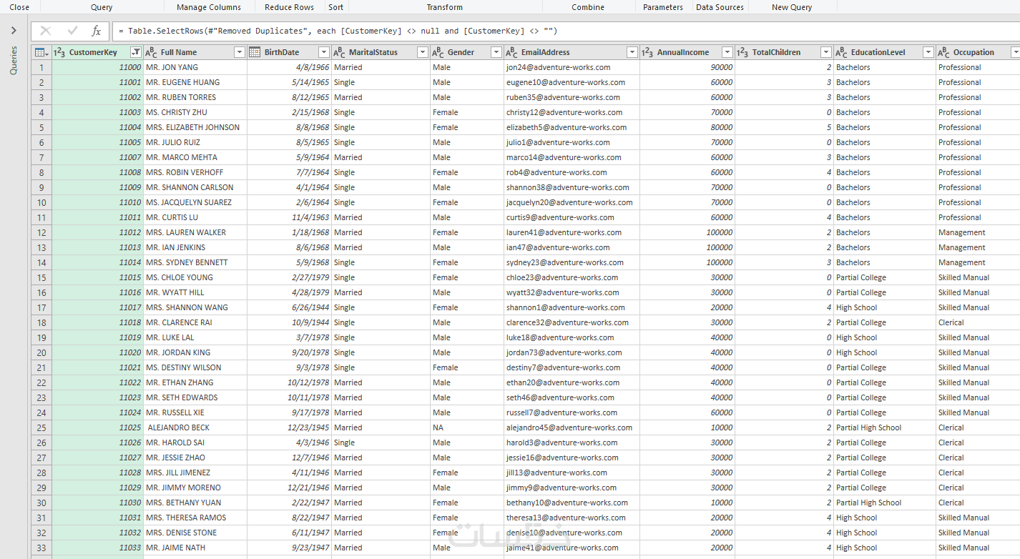Click the 123 data type icon of CustomerKey
Image resolution: width=1020 pixels, height=559 pixels.
click(60, 52)
